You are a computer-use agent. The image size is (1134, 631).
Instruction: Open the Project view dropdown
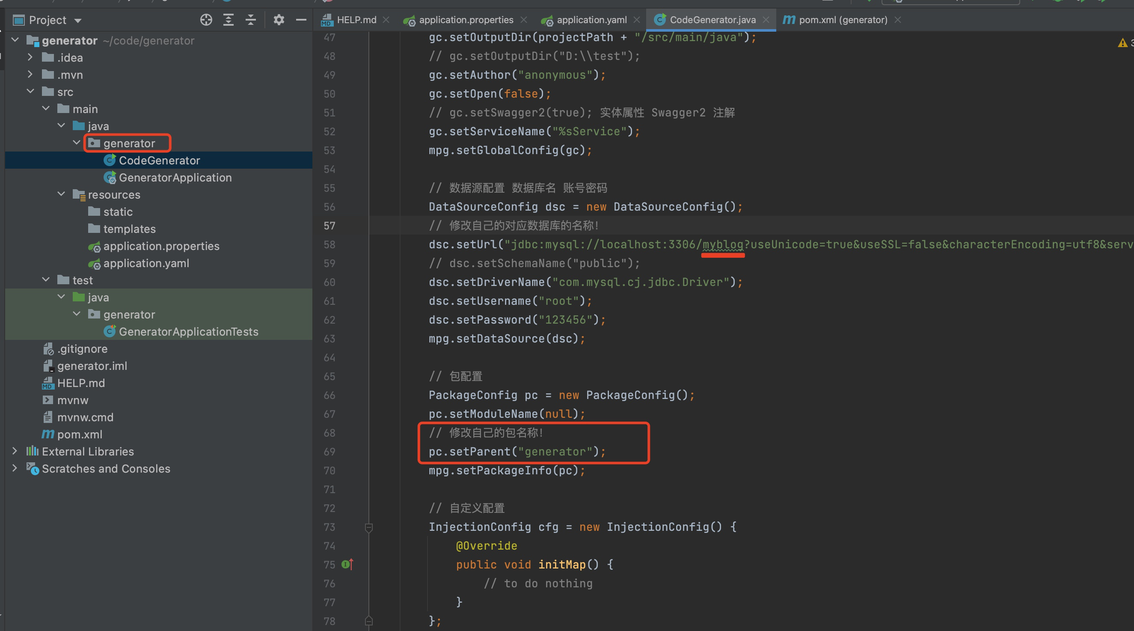click(x=78, y=20)
